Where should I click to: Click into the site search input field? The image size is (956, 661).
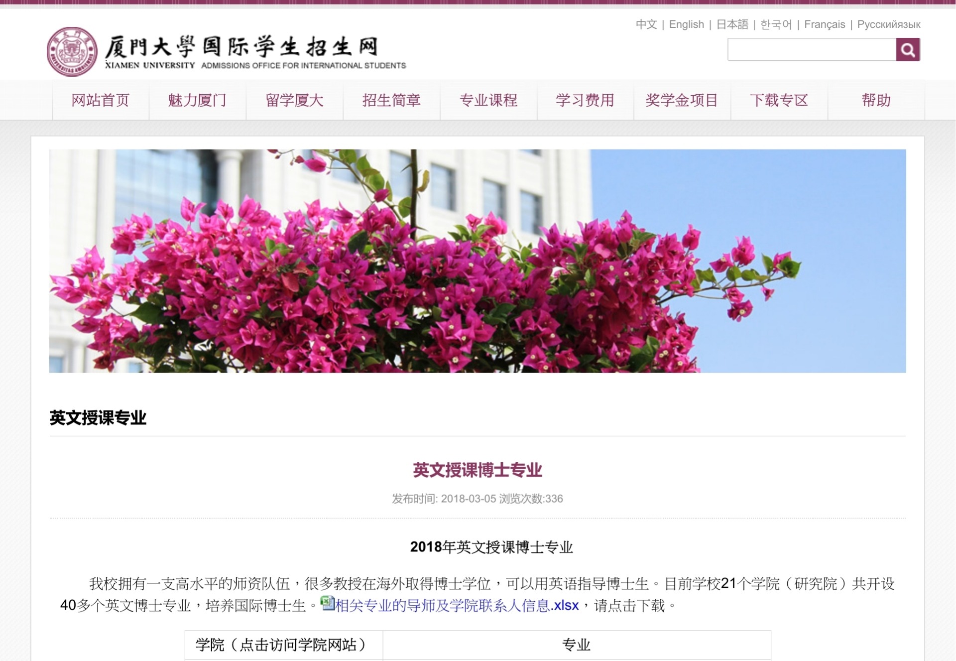pyautogui.click(x=812, y=50)
